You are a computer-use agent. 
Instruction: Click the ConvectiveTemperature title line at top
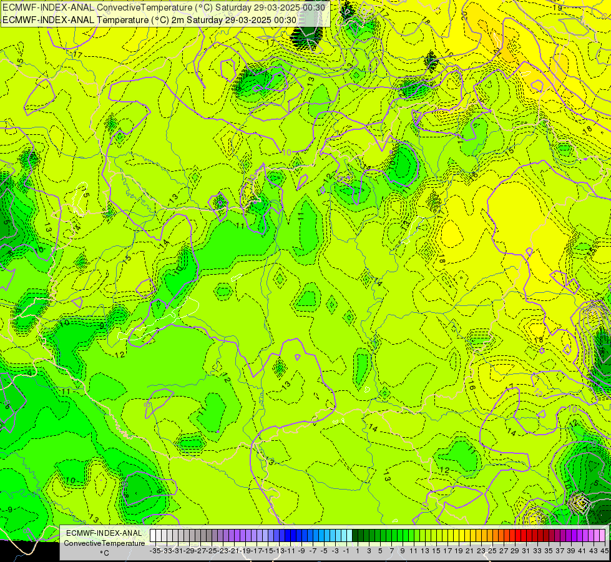(164, 7)
